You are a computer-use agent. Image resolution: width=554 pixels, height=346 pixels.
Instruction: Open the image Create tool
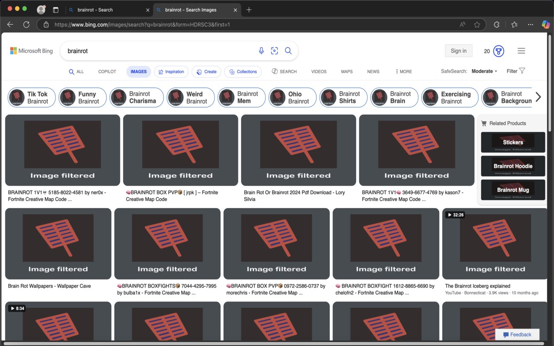[x=206, y=72]
